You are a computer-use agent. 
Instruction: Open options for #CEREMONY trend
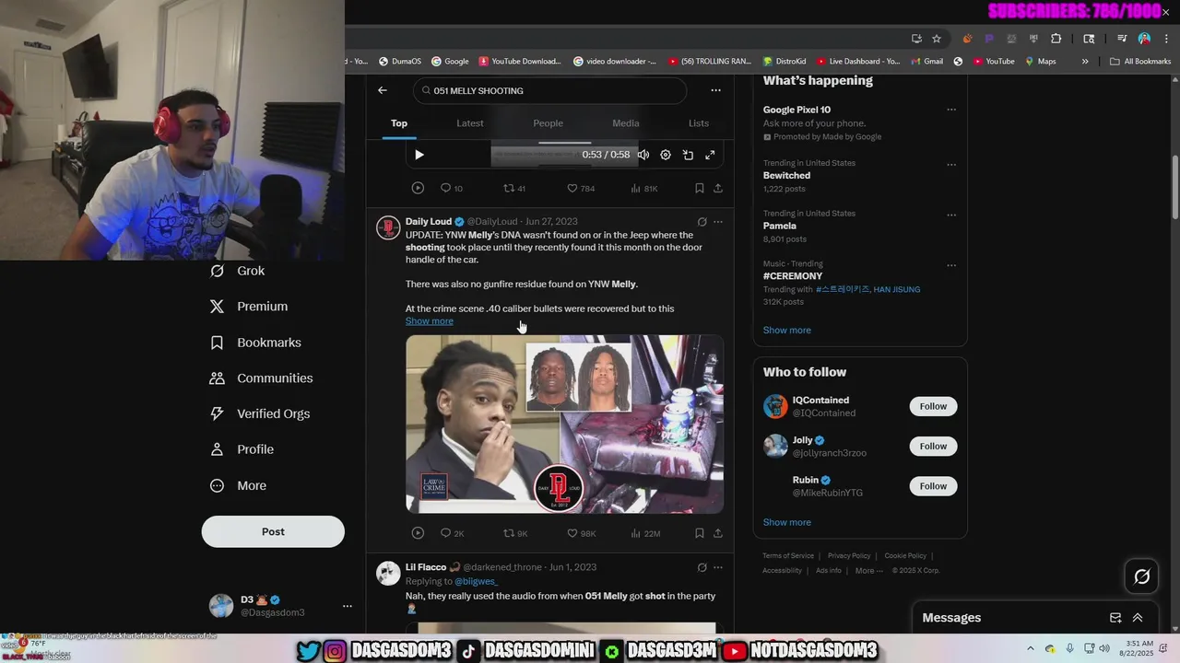pyautogui.click(x=951, y=265)
